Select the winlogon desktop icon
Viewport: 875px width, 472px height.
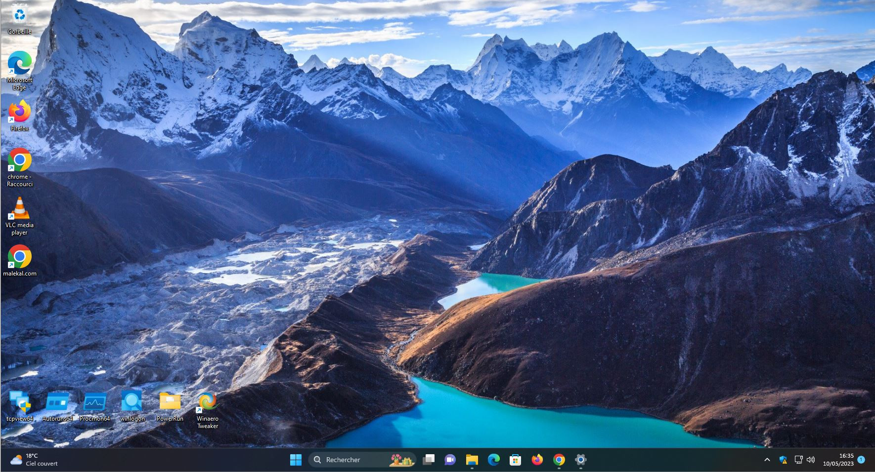pyautogui.click(x=132, y=406)
